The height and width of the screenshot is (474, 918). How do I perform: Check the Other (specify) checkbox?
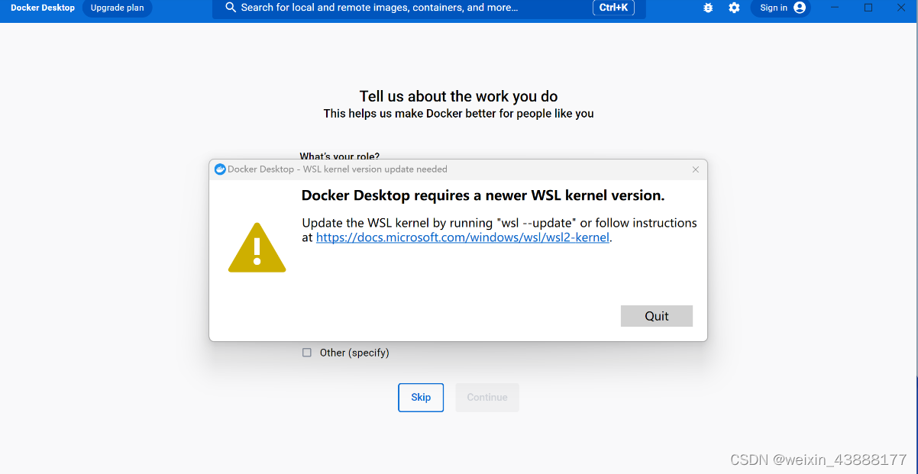pos(306,352)
